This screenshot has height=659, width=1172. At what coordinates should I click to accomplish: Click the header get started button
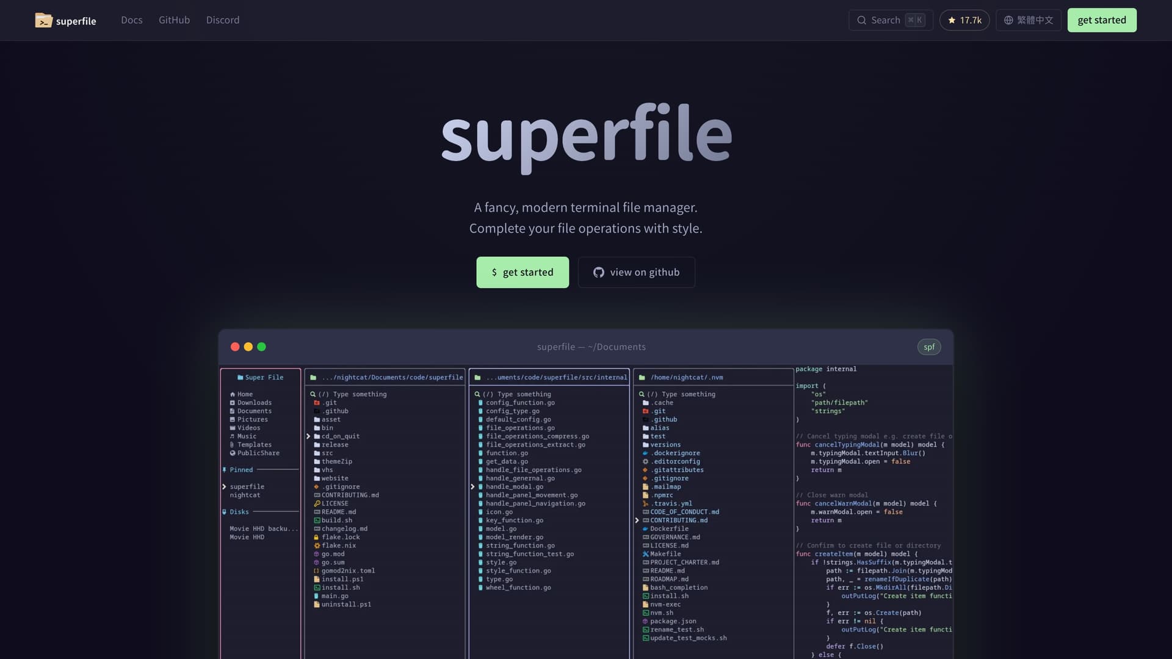point(1102,20)
